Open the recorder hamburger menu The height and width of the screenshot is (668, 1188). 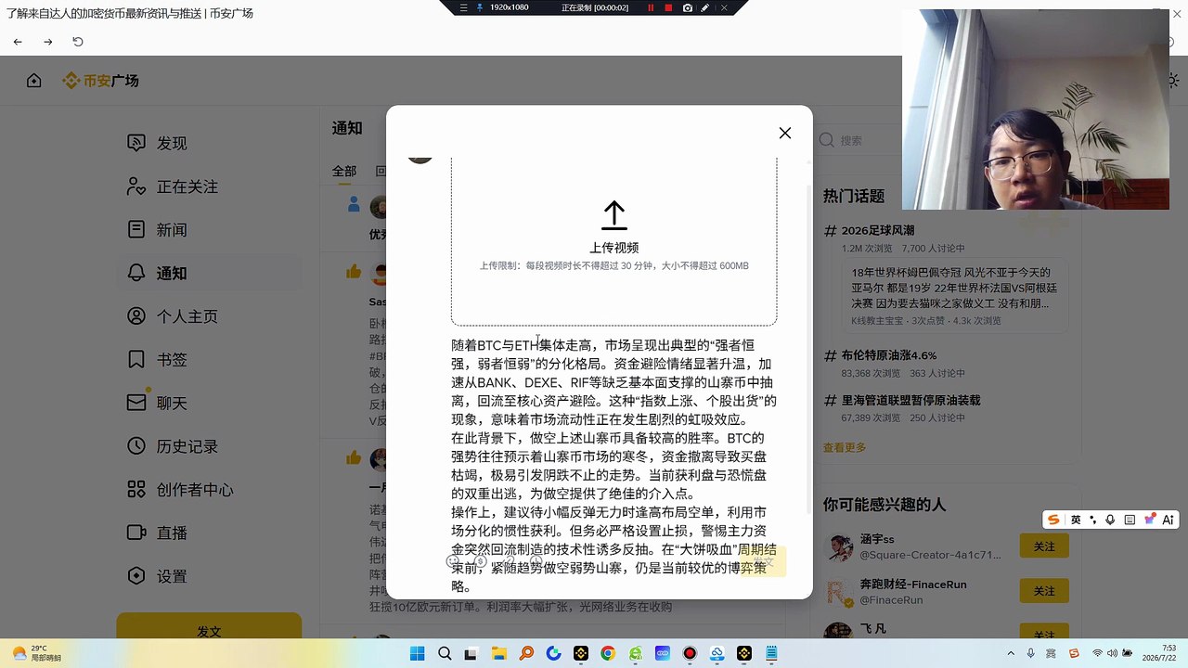(x=464, y=7)
